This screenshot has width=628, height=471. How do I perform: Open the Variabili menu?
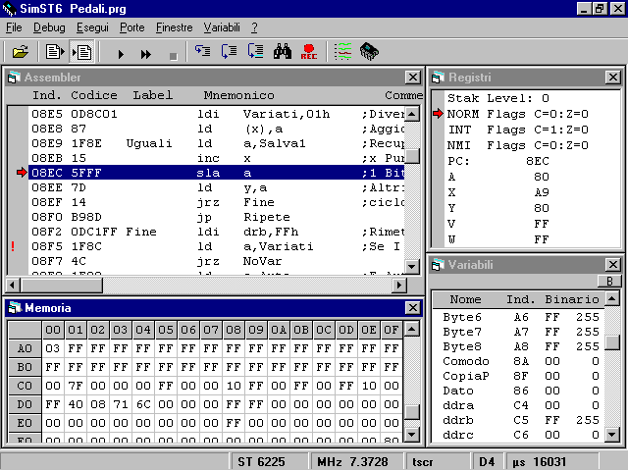[222, 27]
